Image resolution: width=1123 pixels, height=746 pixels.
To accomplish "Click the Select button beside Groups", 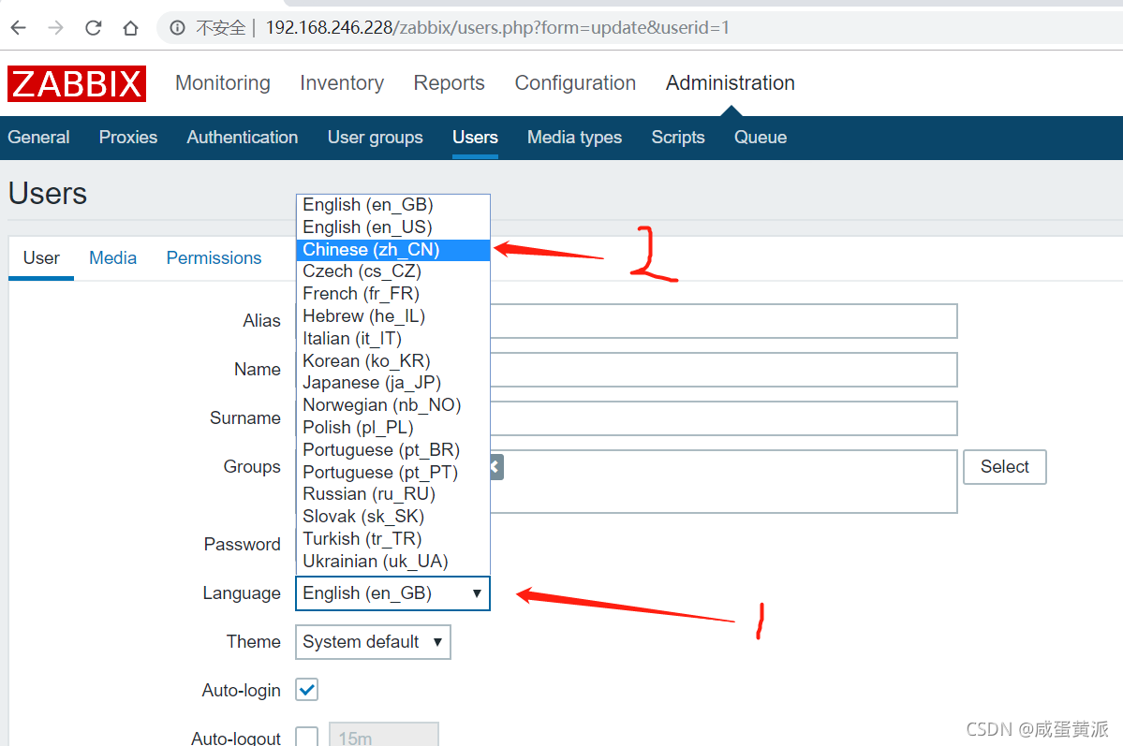I will 1005,467.
